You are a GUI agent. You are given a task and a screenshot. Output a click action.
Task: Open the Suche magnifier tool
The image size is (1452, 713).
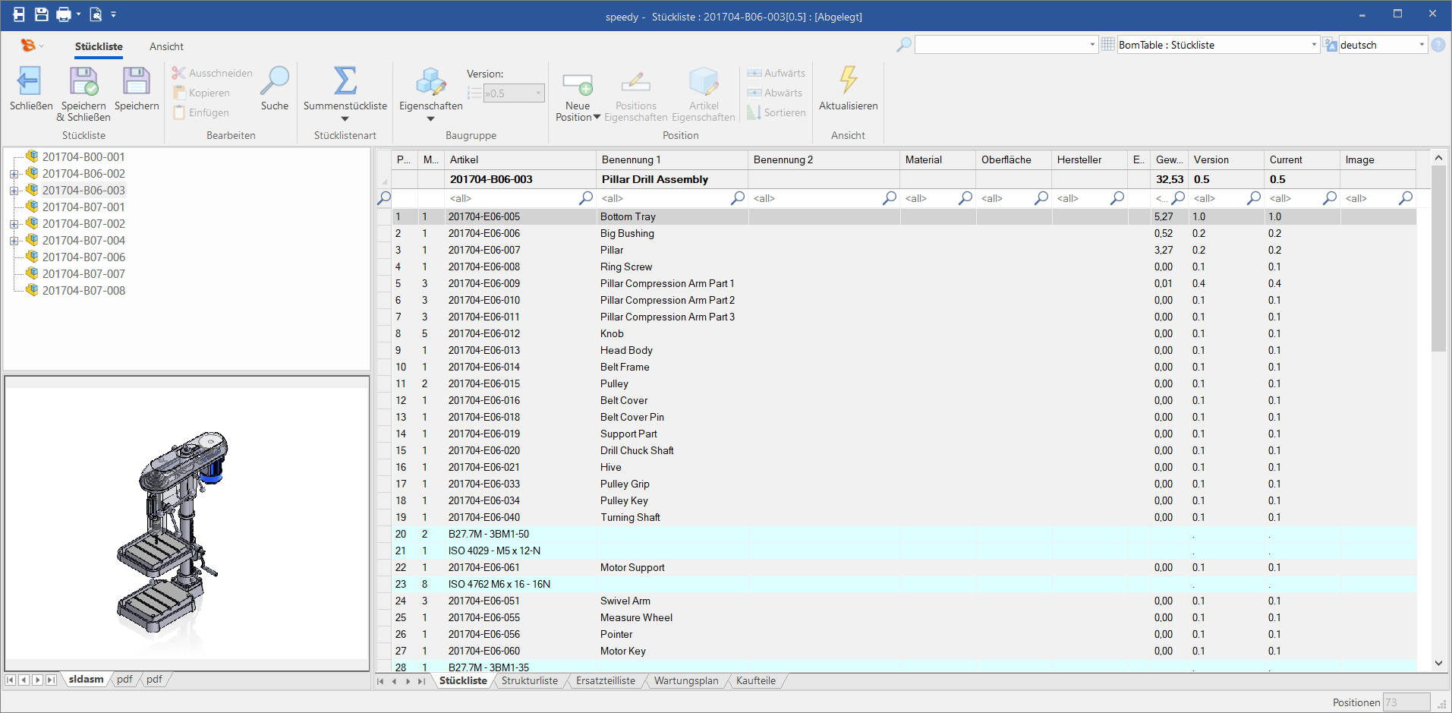click(274, 81)
